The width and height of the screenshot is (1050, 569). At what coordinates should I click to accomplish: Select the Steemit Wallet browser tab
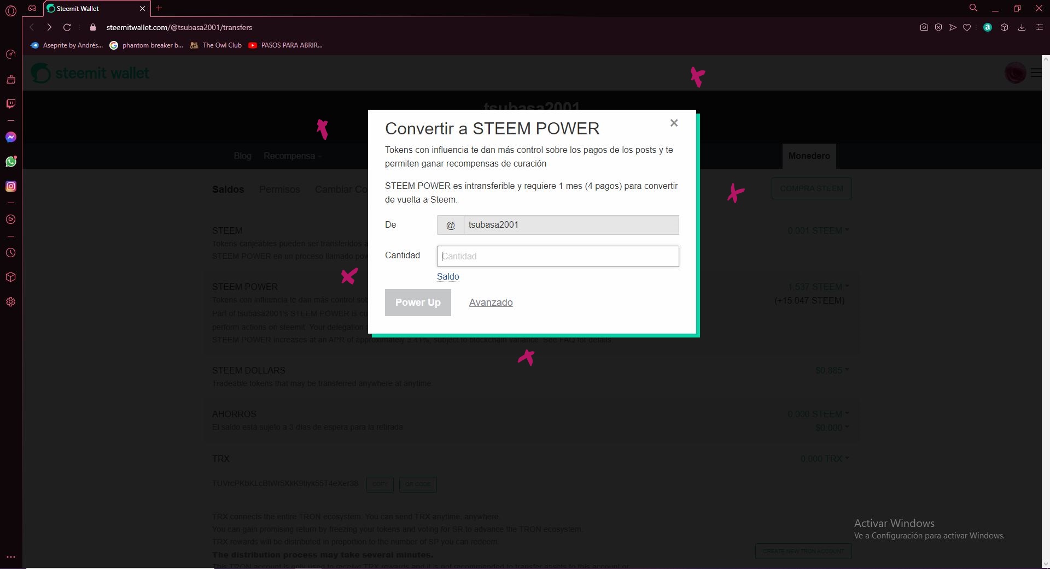pos(97,8)
